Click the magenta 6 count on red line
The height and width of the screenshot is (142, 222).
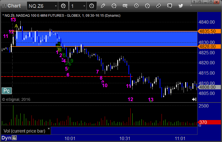[68, 75]
